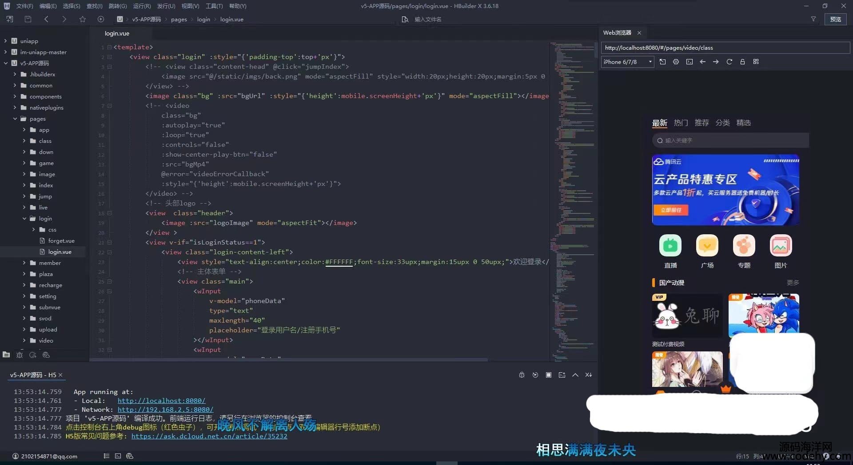Refresh the built-in web browser page
Image resolution: width=853 pixels, height=465 pixels.
pyautogui.click(x=729, y=62)
